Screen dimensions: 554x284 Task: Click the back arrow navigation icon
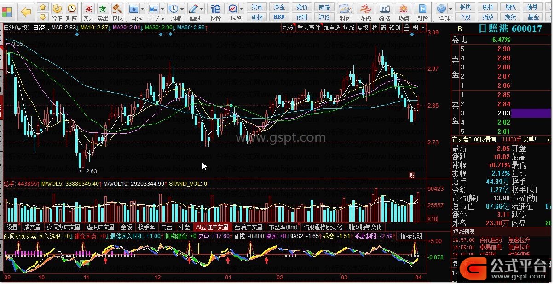click(26, 11)
